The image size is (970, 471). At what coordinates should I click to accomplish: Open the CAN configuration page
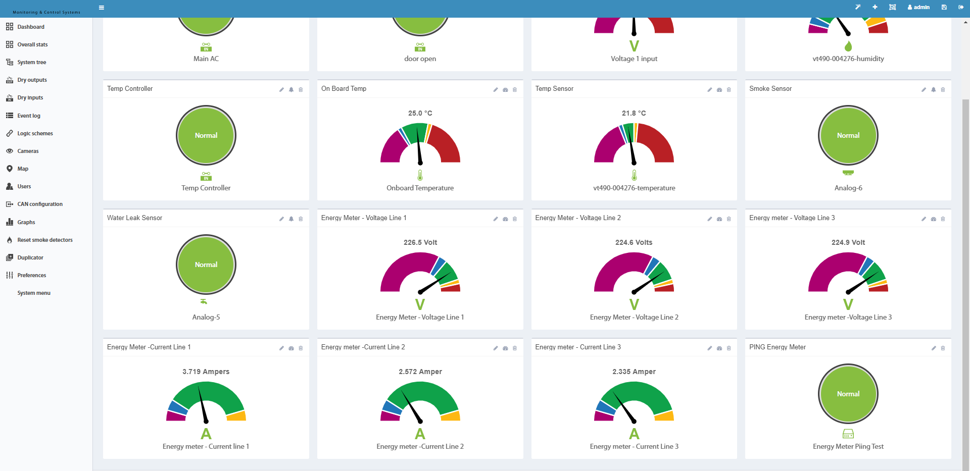pos(40,204)
